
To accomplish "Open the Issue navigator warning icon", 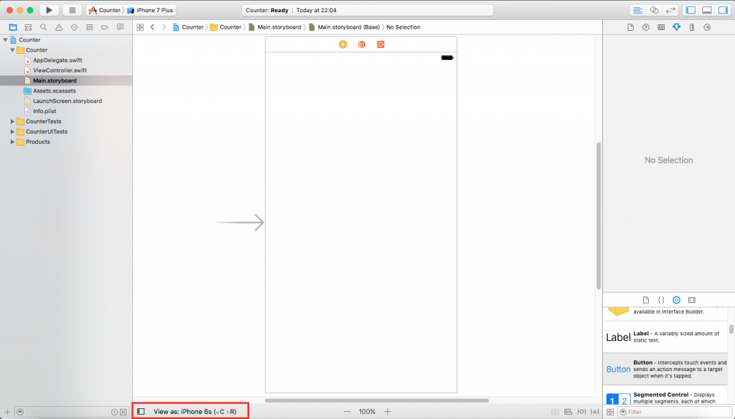I will click(59, 27).
